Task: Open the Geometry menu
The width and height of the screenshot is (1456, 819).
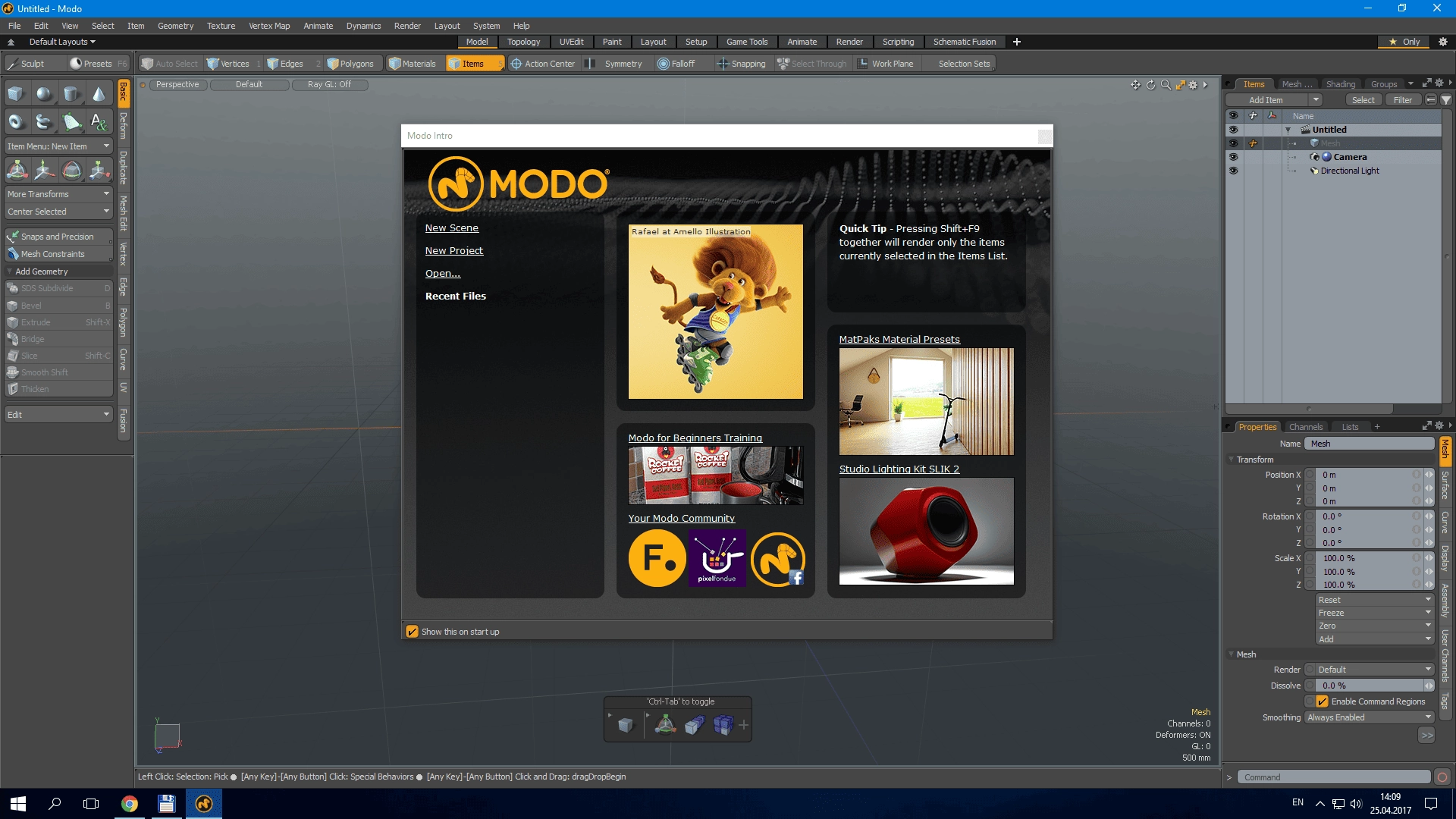Action: tap(175, 26)
